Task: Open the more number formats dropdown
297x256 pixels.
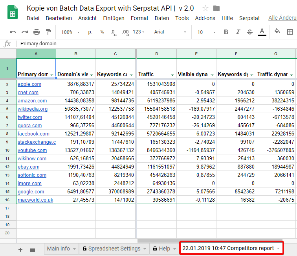Action: (139, 32)
